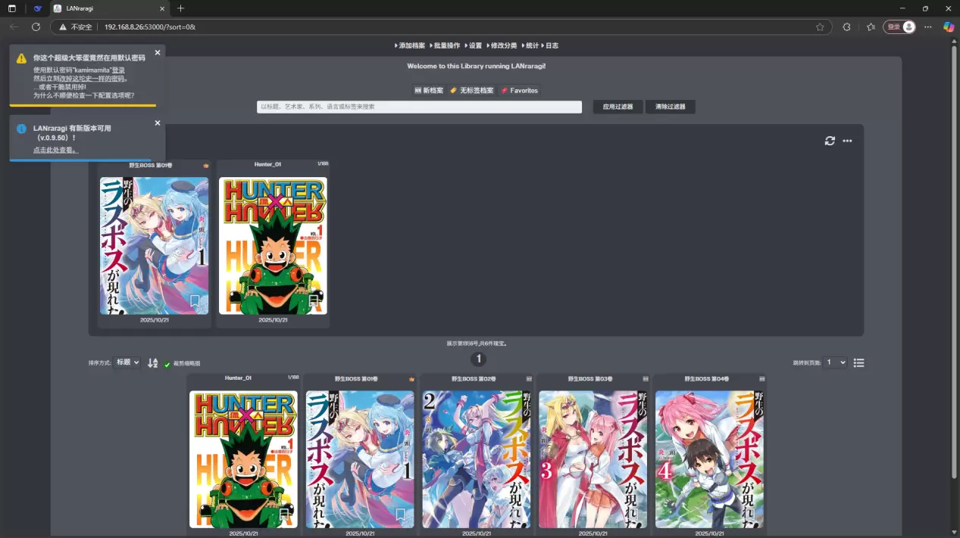Toggle the Favorites category filter

click(519, 90)
